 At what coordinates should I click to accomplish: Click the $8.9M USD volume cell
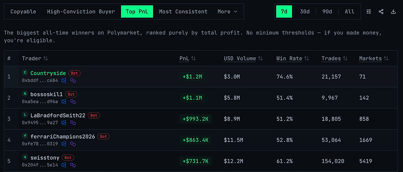[232, 119]
